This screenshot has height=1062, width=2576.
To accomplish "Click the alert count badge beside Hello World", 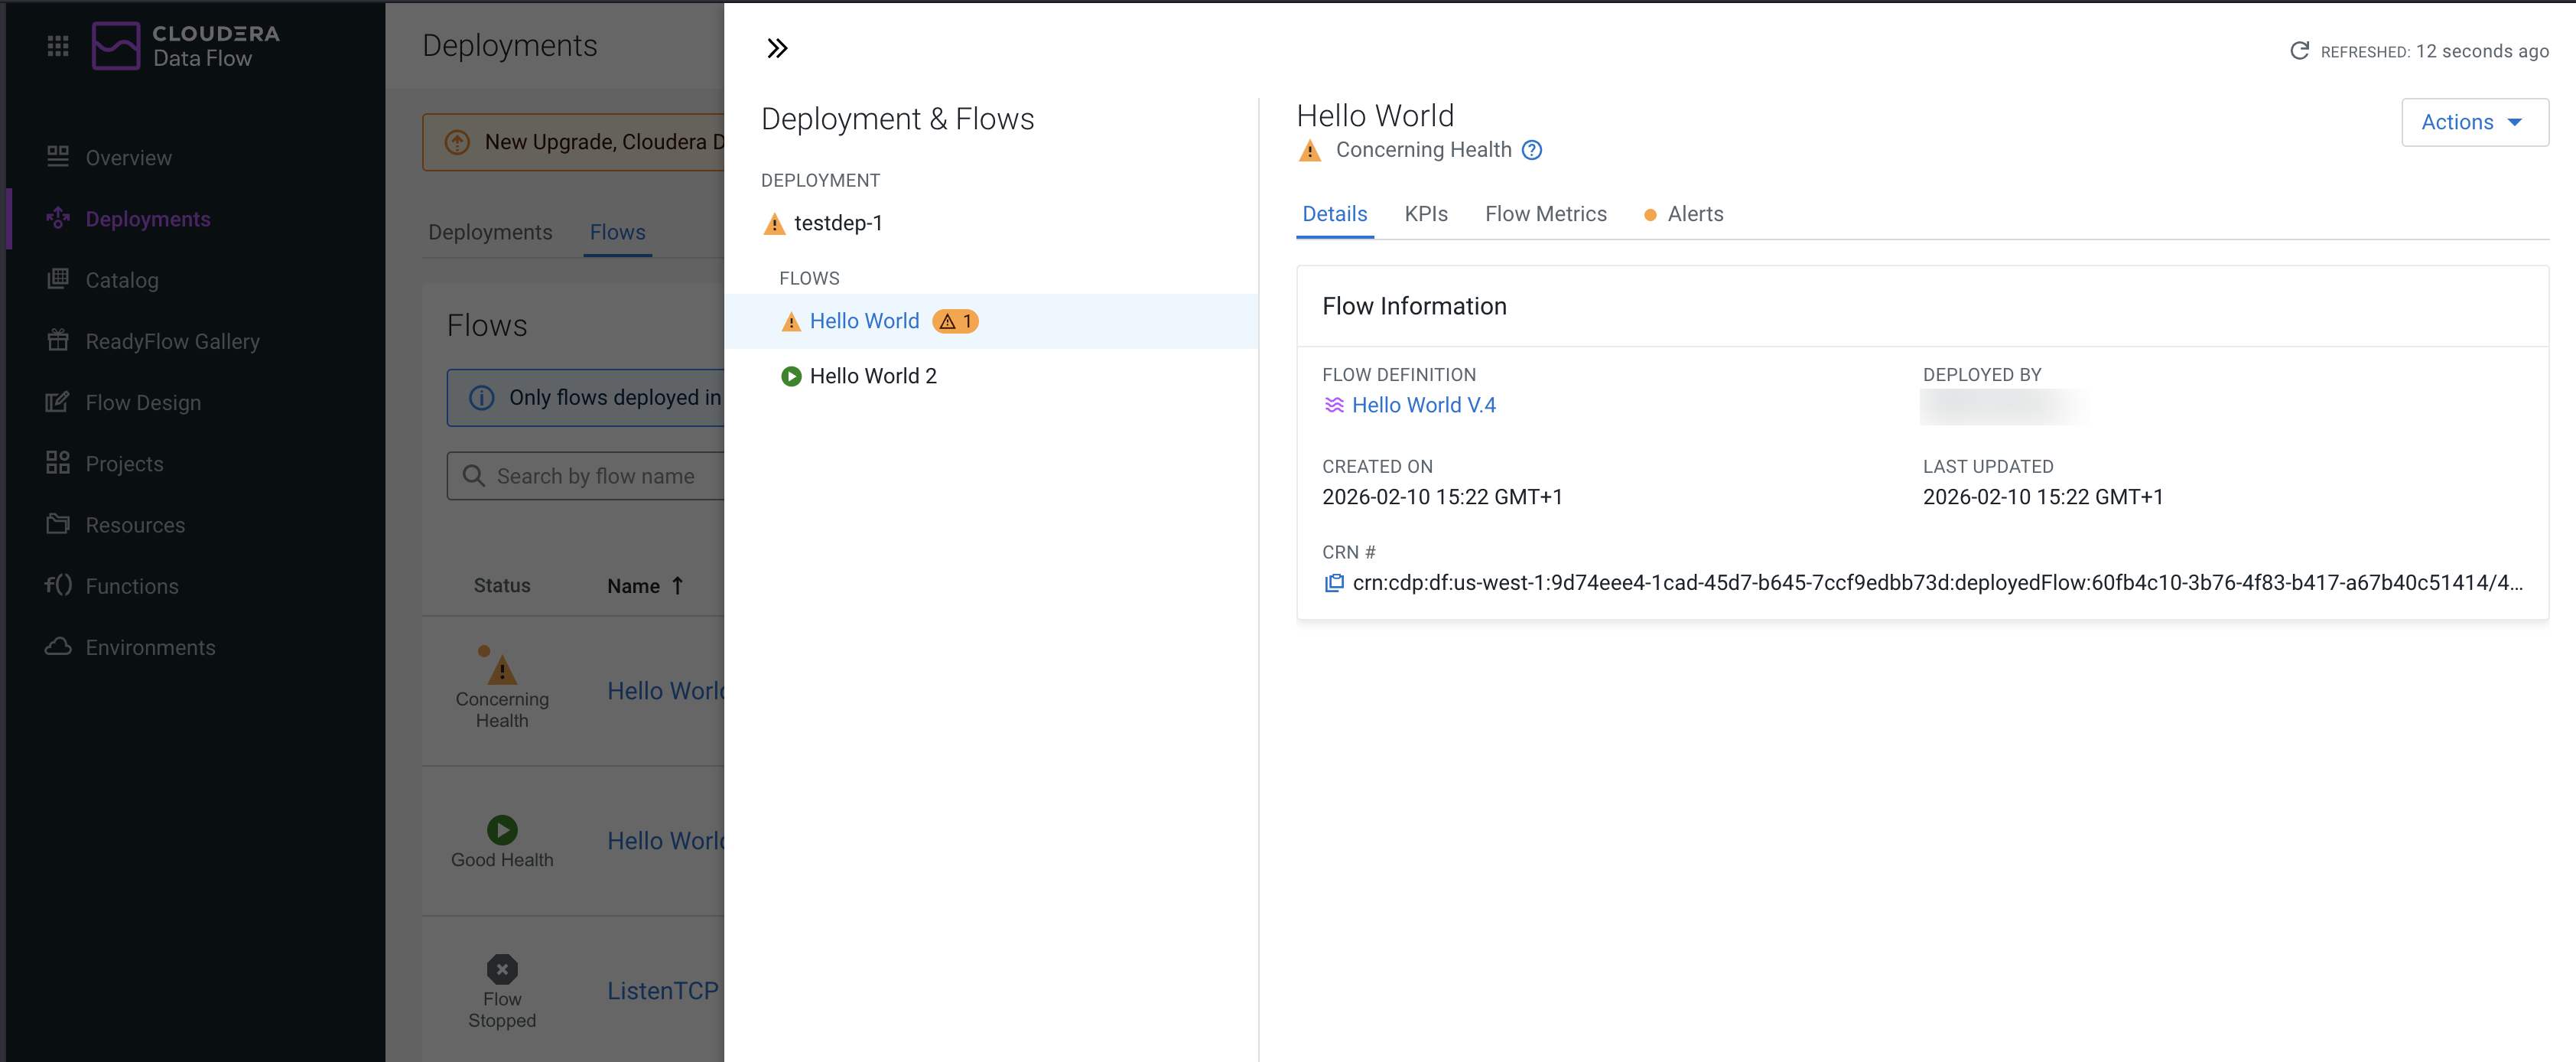I will click(955, 321).
